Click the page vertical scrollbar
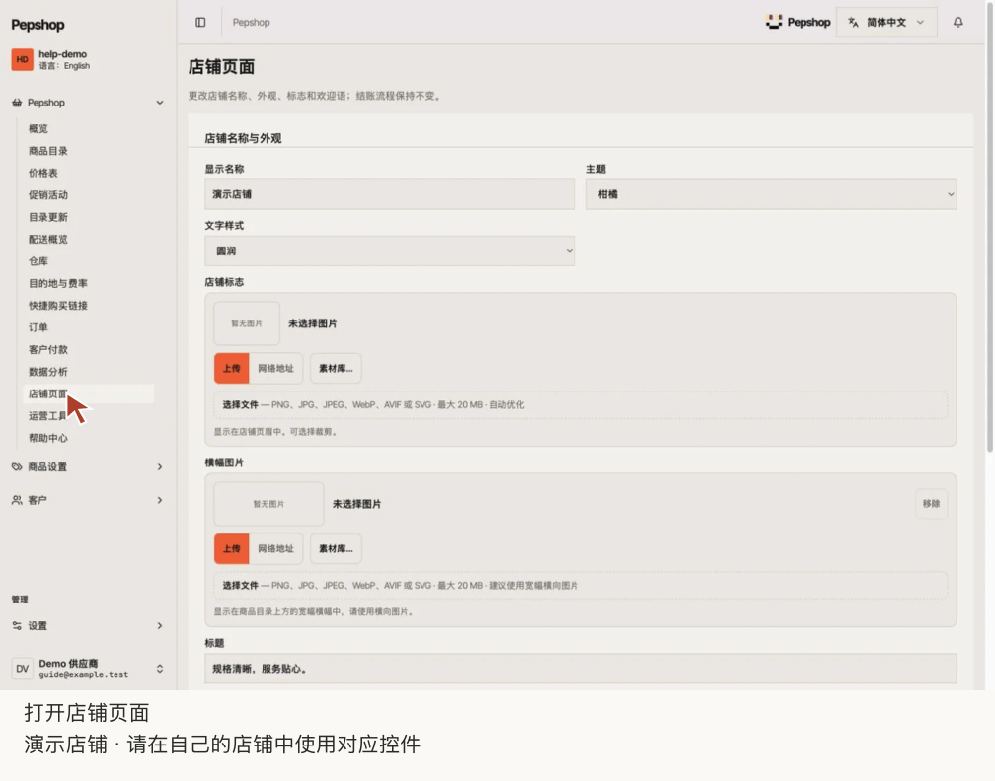 pos(990,228)
